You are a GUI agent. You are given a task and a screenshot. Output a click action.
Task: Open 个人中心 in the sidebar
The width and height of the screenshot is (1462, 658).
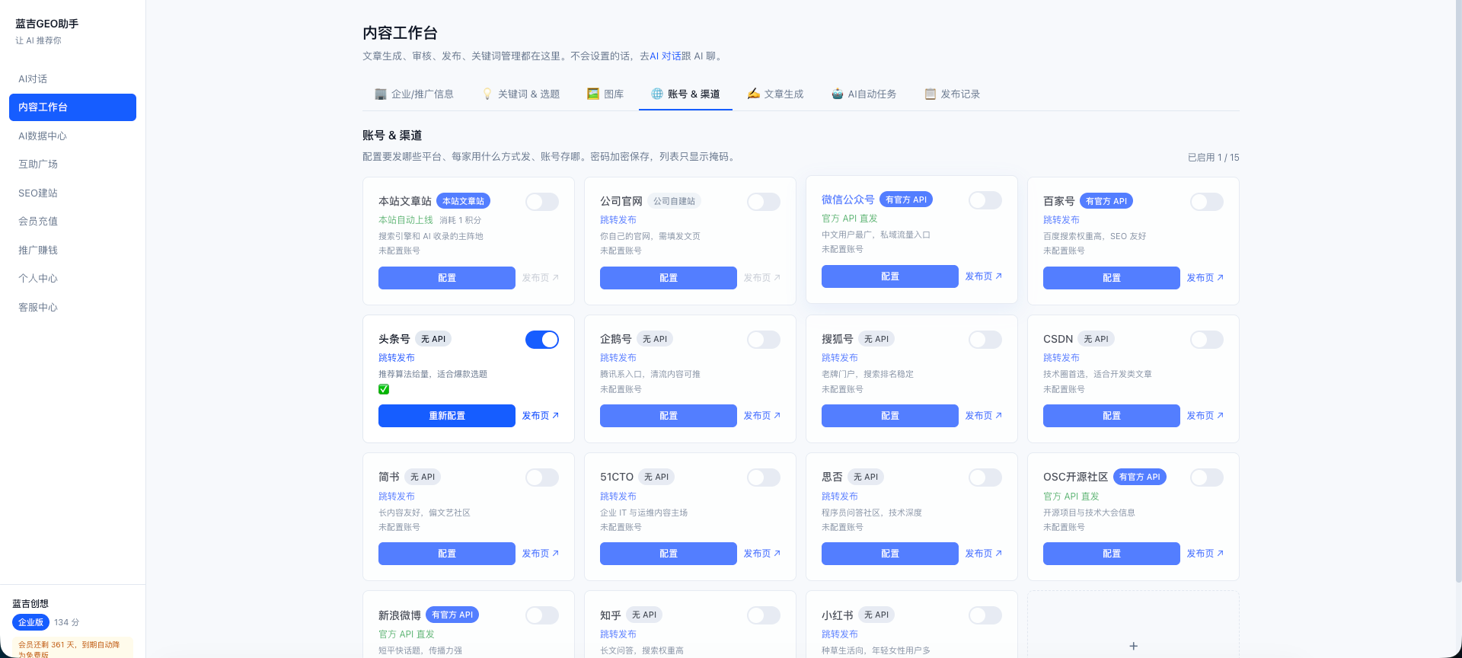tap(72, 278)
